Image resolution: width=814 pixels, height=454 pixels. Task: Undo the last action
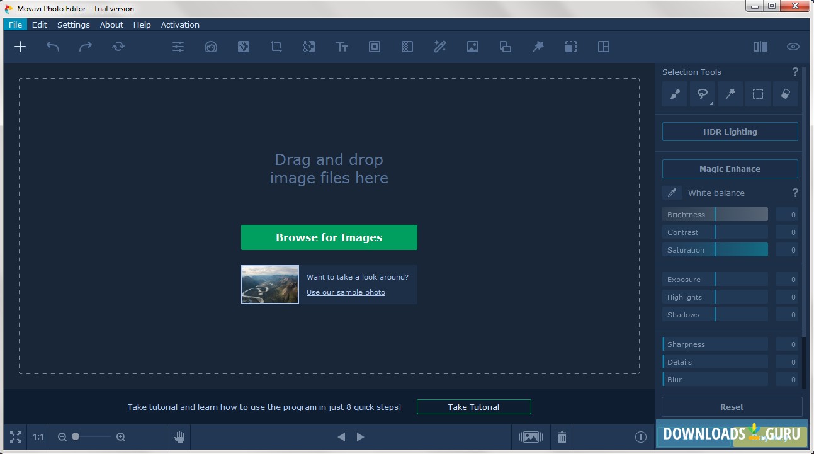coord(53,47)
